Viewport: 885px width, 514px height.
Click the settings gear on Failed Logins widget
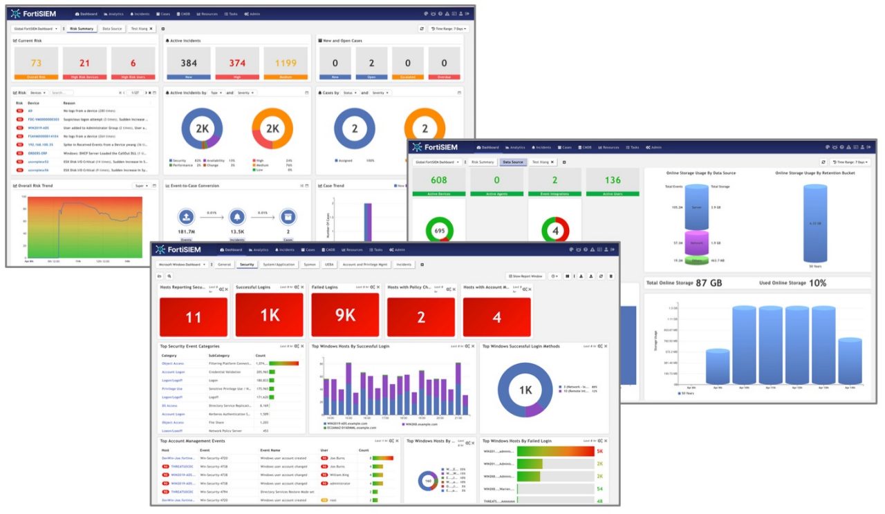pyautogui.click(x=371, y=287)
